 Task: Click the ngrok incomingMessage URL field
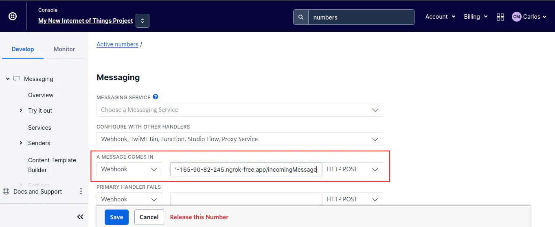[246, 169]
